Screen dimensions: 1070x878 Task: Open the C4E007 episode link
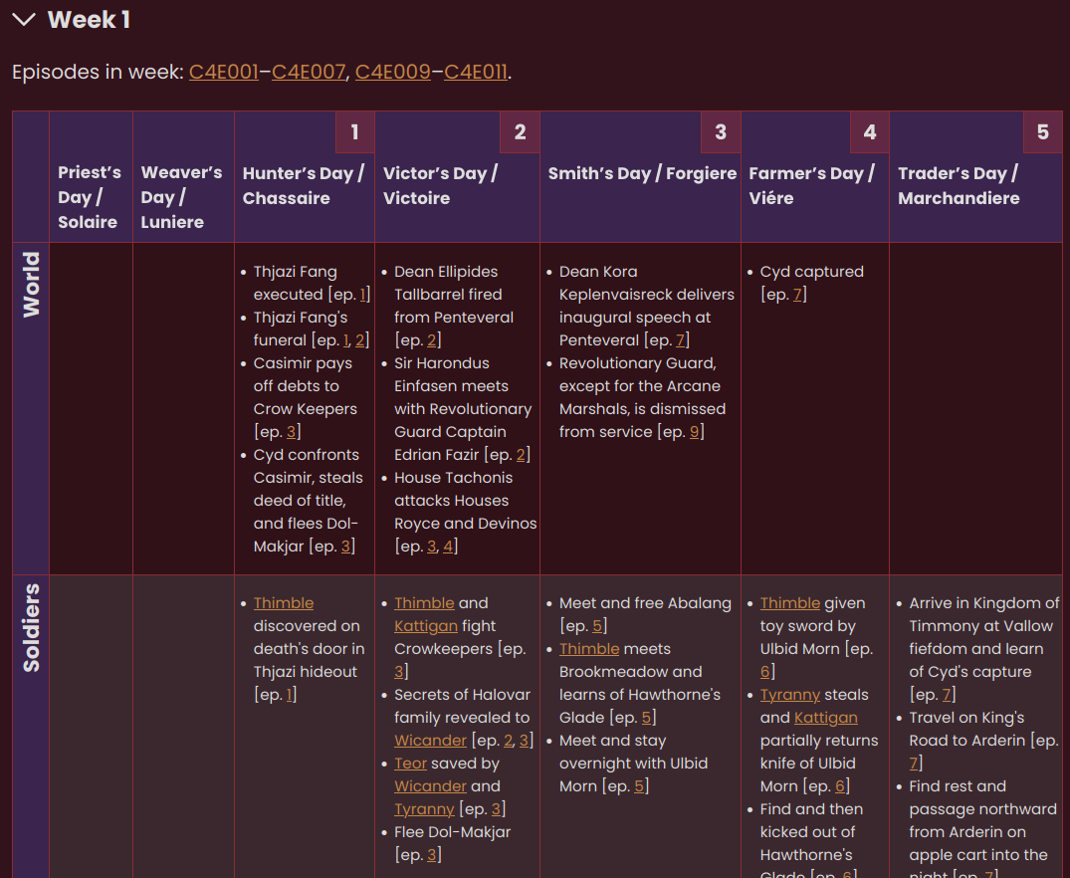[x=308, y=72]
